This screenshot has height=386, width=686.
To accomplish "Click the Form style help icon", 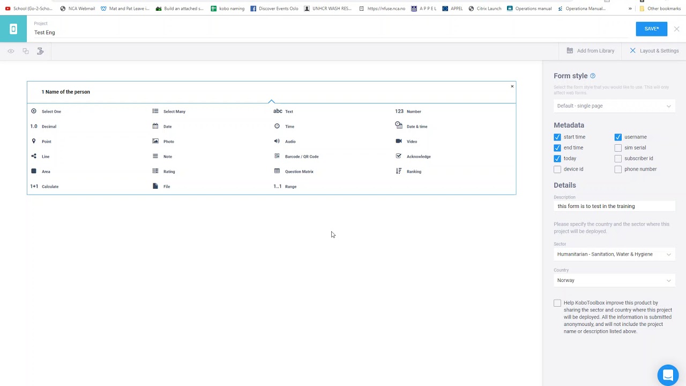I will tap(593, 76).
